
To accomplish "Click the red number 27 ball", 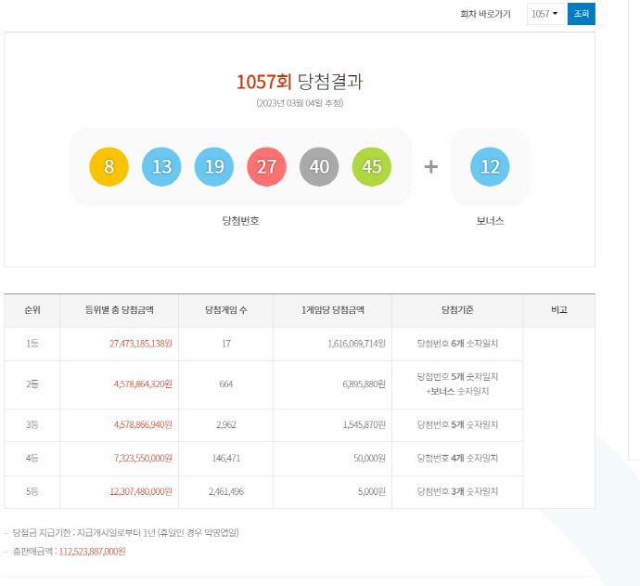I will 266,167.
